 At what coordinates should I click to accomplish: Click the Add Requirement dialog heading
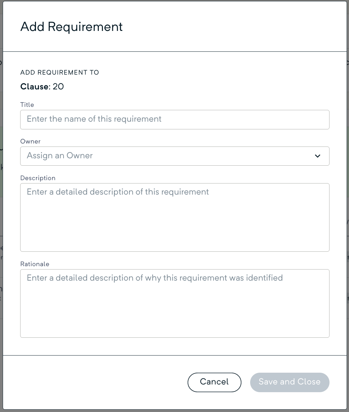point(72,27)
